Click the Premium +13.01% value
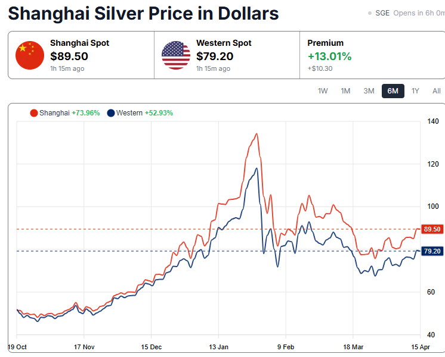445x357 pixels. click(x=329, y=57)
